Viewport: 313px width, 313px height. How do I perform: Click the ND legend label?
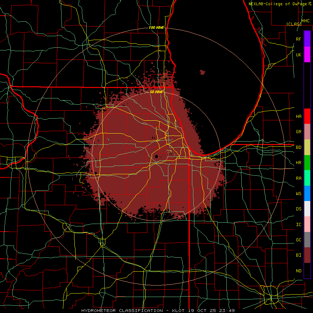[299, 271]
